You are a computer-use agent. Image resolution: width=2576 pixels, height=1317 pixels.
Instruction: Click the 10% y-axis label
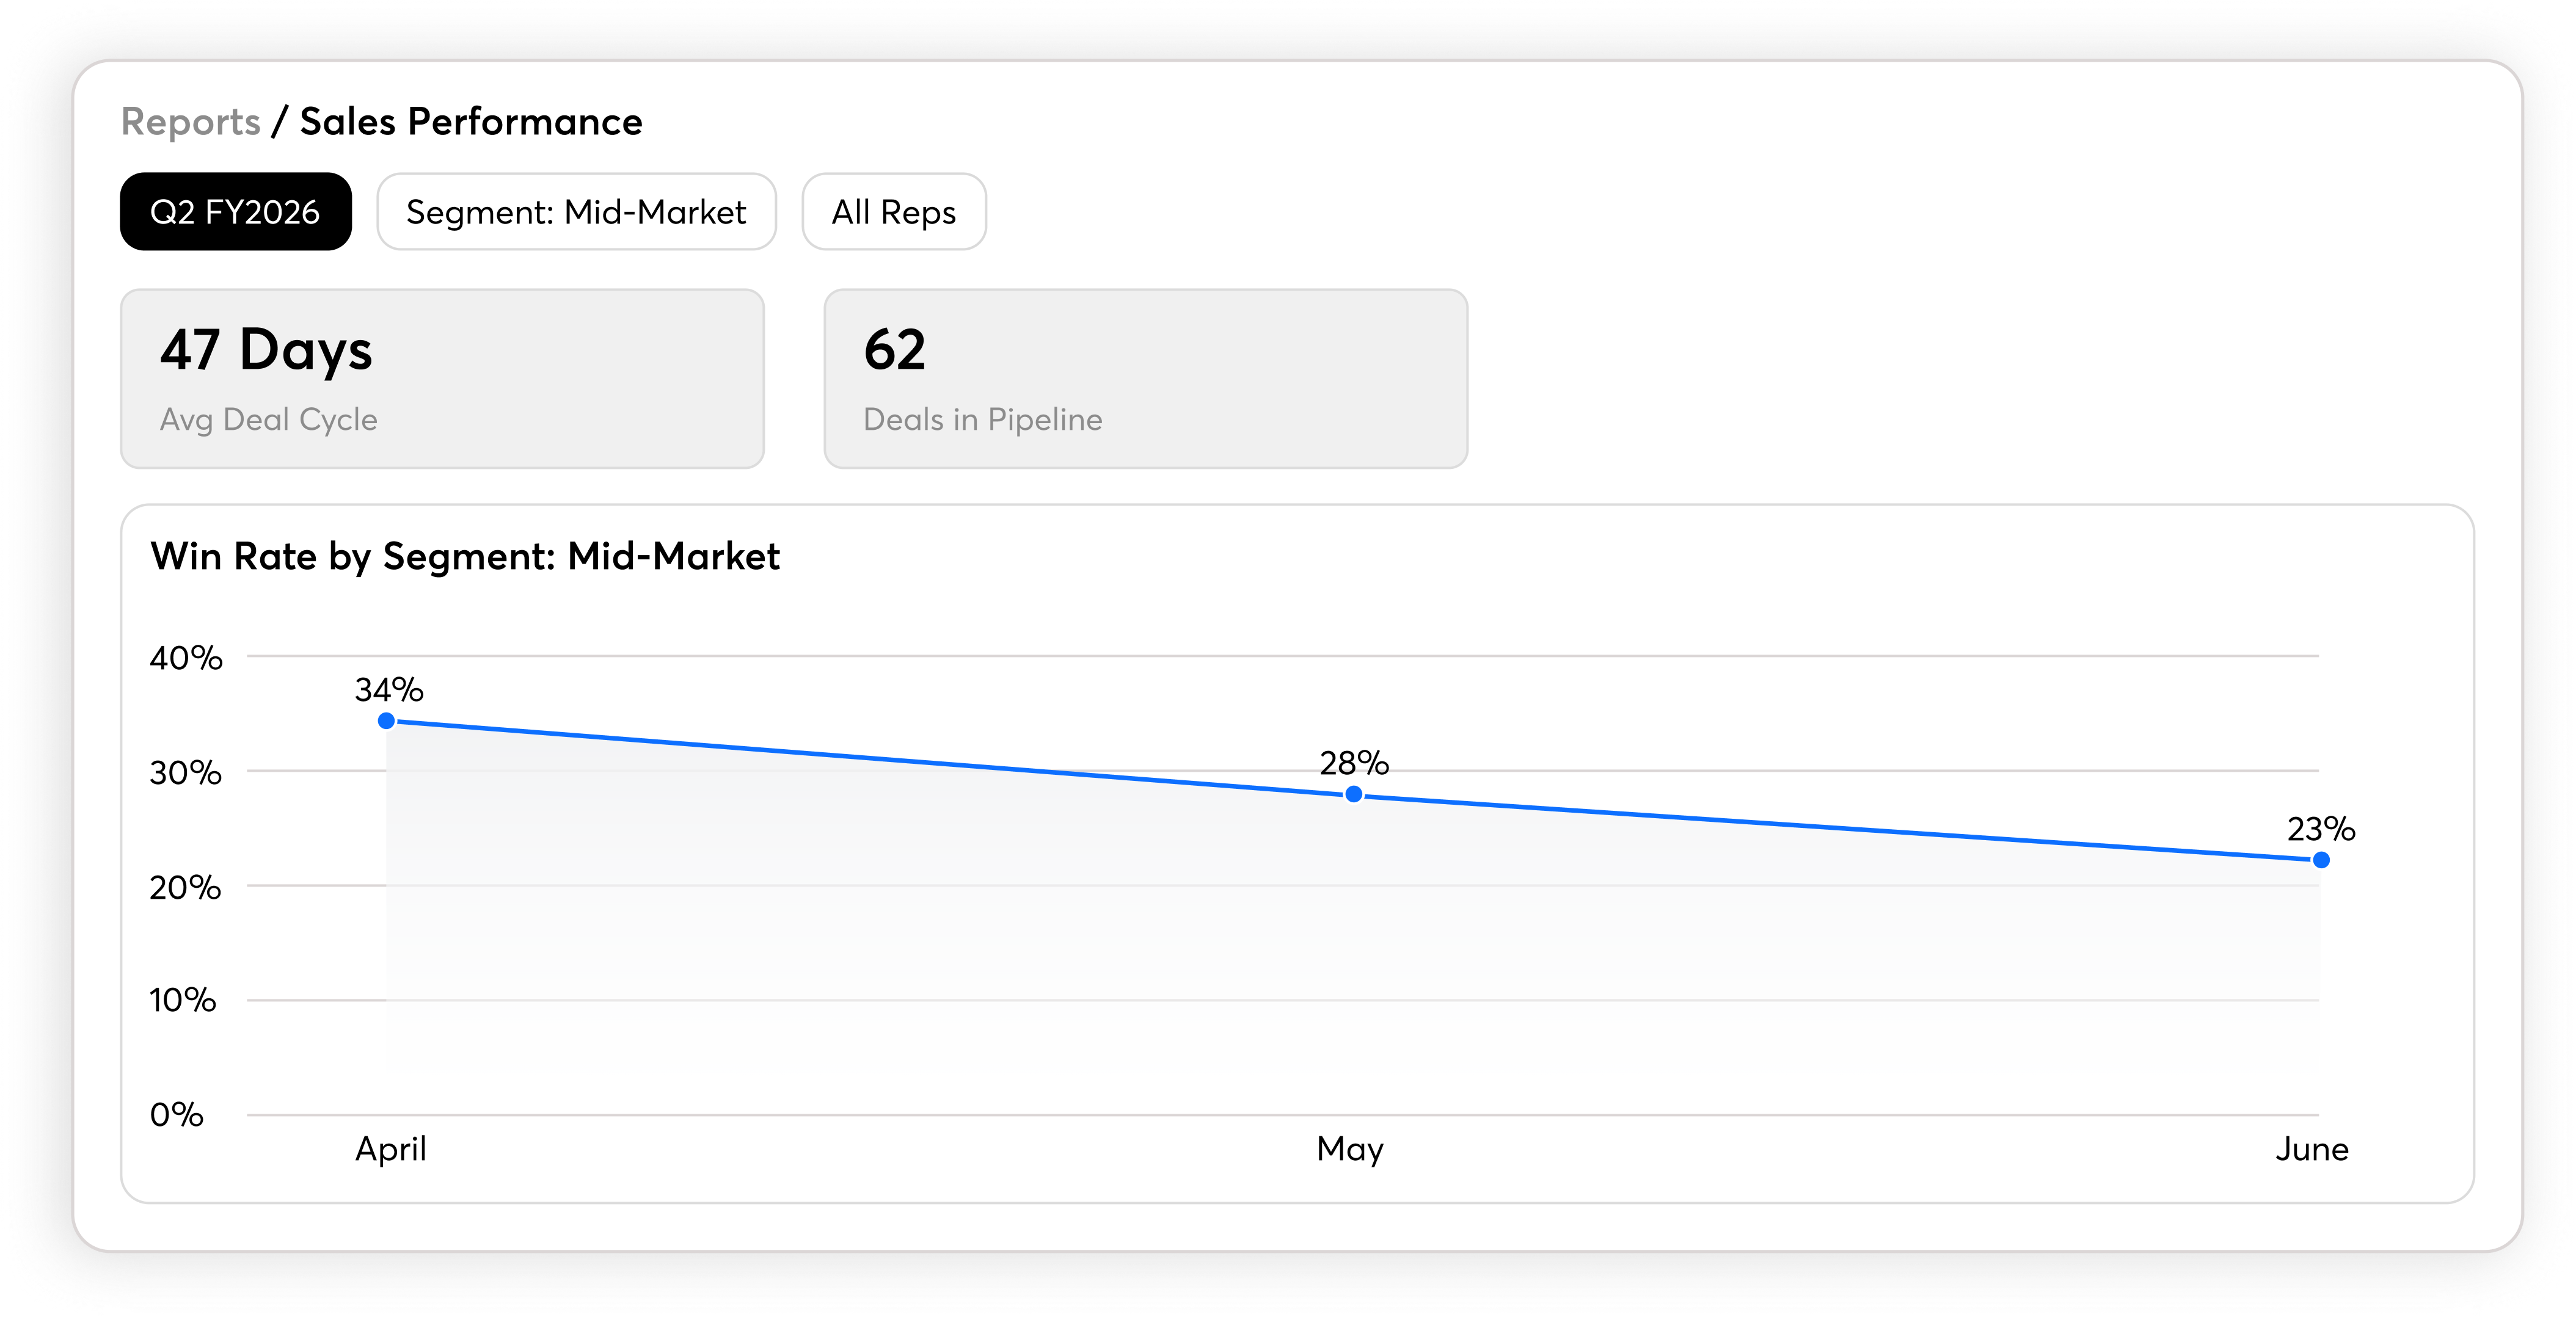(x=182, y=1000)
